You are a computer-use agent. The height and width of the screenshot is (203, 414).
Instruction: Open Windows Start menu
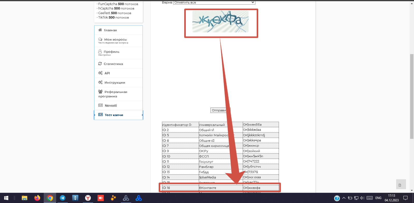click(6, 198)
